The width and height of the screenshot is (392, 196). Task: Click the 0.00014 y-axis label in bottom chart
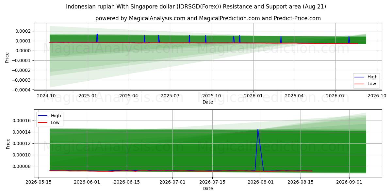pos(22,132)
